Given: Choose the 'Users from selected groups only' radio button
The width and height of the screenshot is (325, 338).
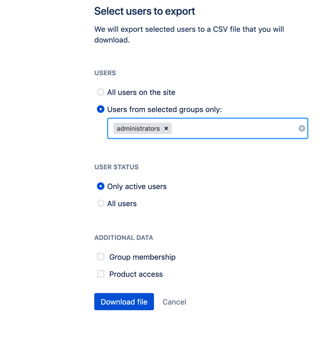Looking at the screenshot, I should click(101, 109).
